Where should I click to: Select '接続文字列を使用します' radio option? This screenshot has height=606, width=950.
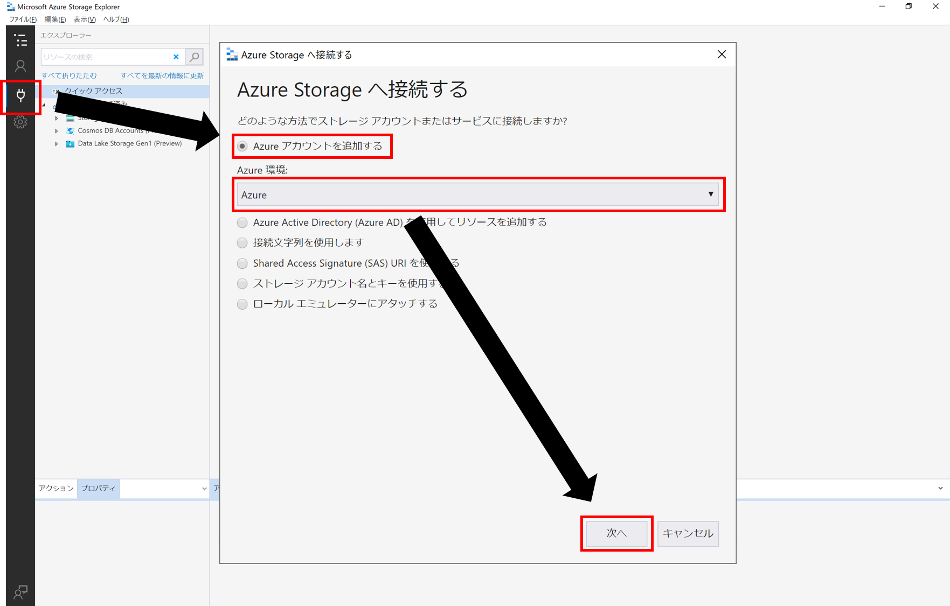coord(242,243)
